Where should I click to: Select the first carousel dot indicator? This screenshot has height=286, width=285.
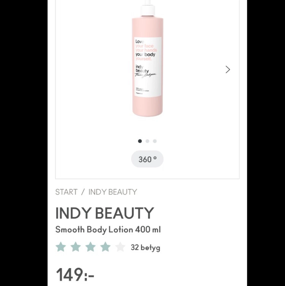point(140,141)
